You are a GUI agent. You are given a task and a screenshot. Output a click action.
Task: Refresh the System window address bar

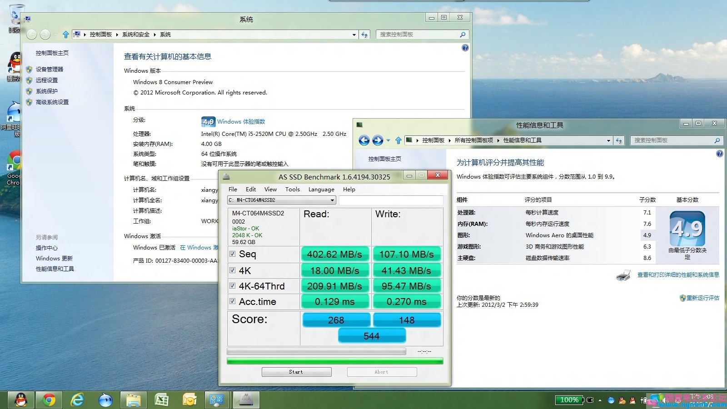pos(364,35)
